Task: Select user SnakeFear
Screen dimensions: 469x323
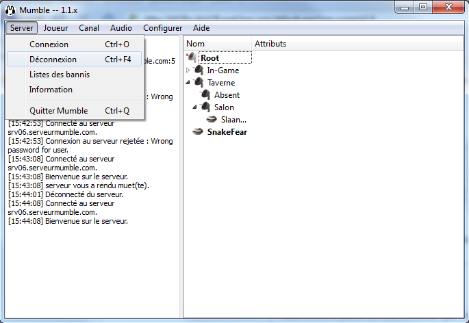Action: click(227, 132)
